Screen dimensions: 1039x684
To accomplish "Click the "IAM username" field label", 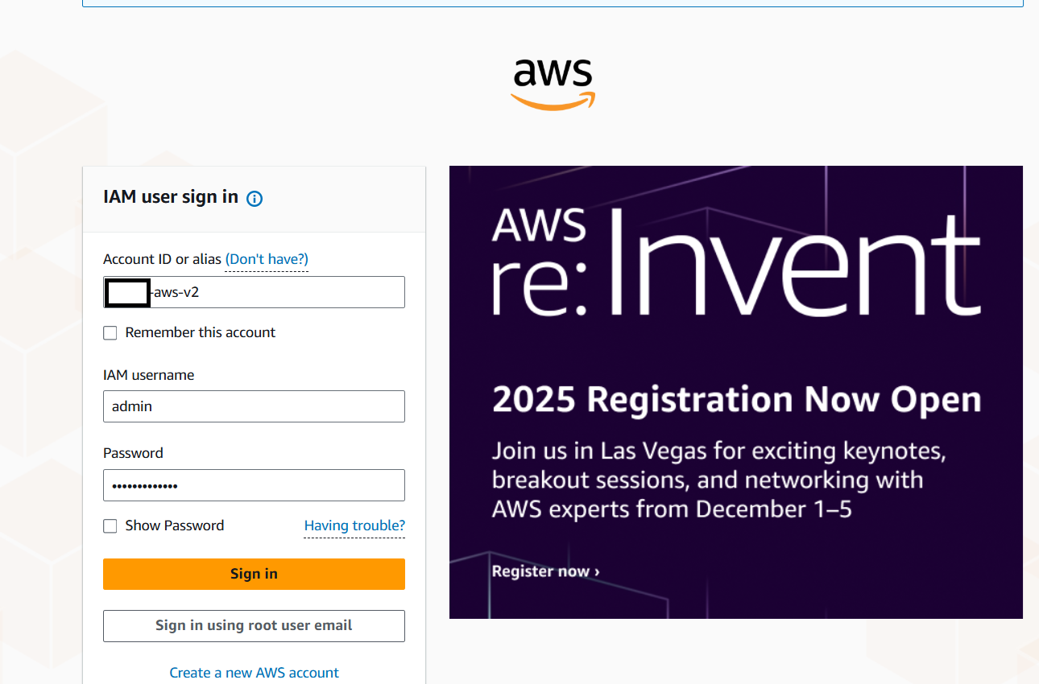I will 149,375.
